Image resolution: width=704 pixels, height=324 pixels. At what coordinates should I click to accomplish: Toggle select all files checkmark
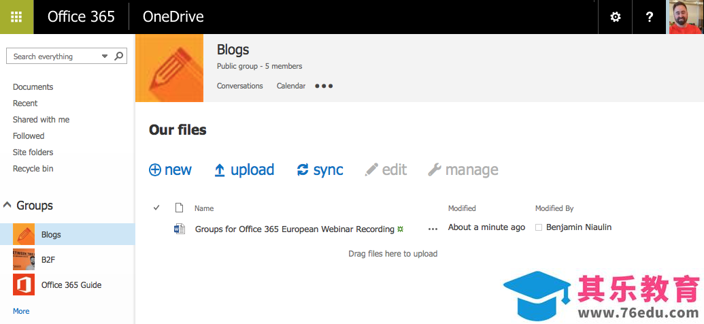click(x=156, y=208)
